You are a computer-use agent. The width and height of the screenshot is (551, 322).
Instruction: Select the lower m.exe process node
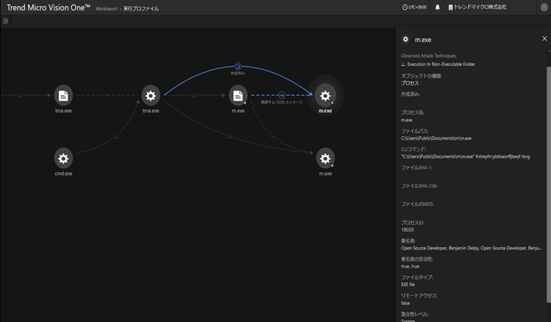[325, 158]
